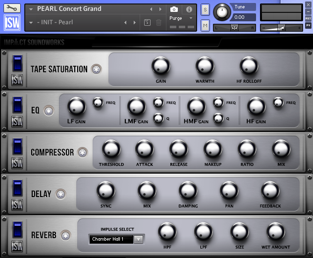Open the wrench instrument options icon
313x258 pixels.
(12, 8)
